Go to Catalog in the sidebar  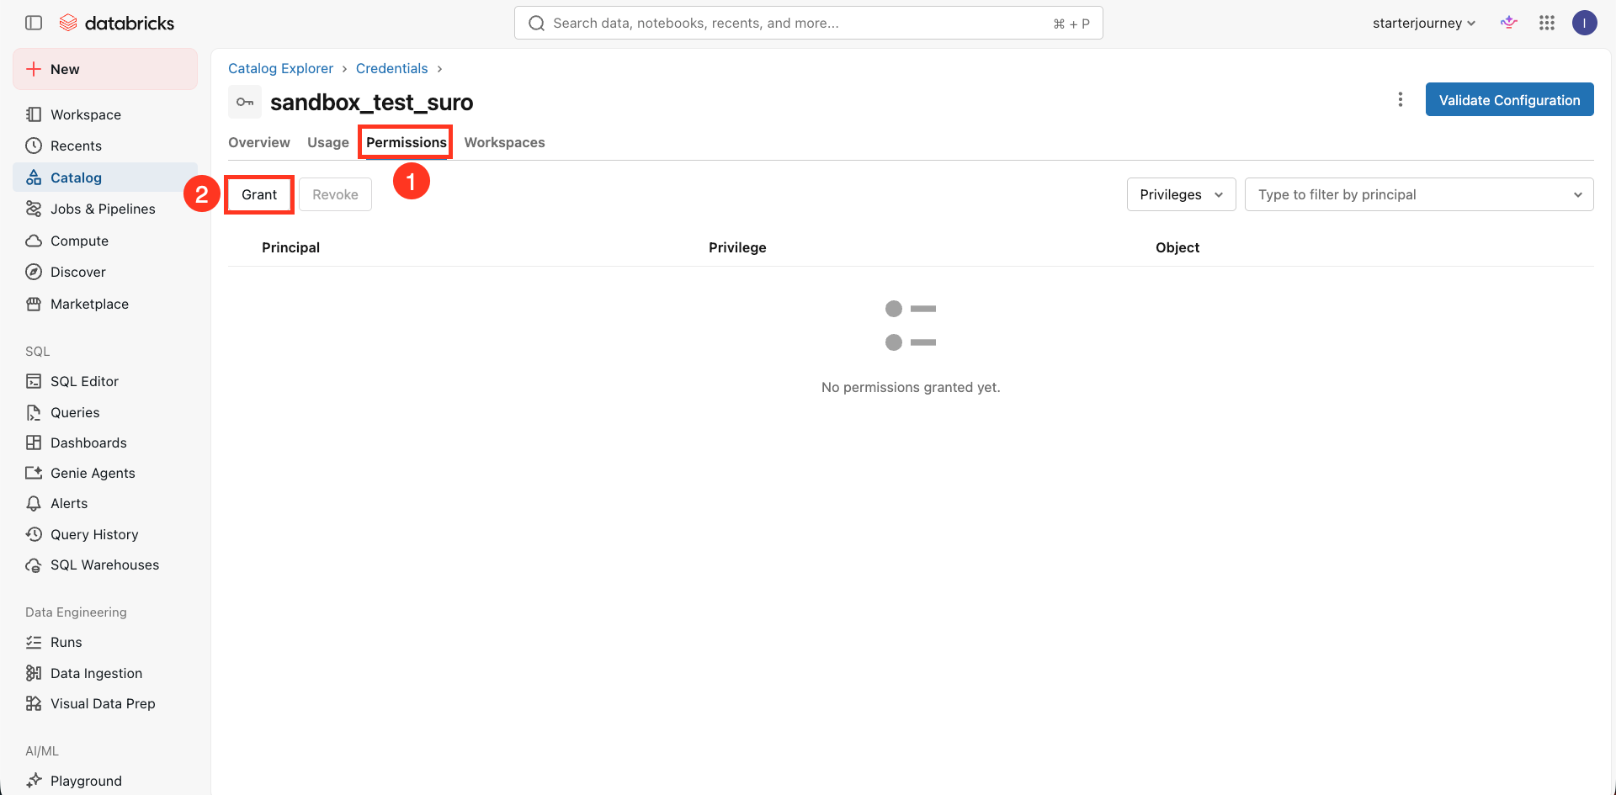105,178
